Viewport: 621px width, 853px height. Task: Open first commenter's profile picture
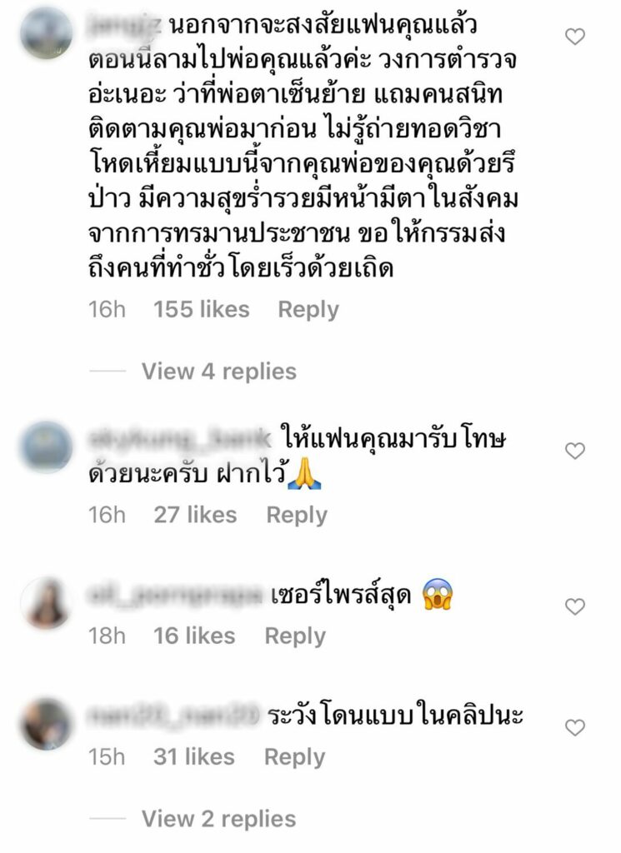[x=46, y=33]
